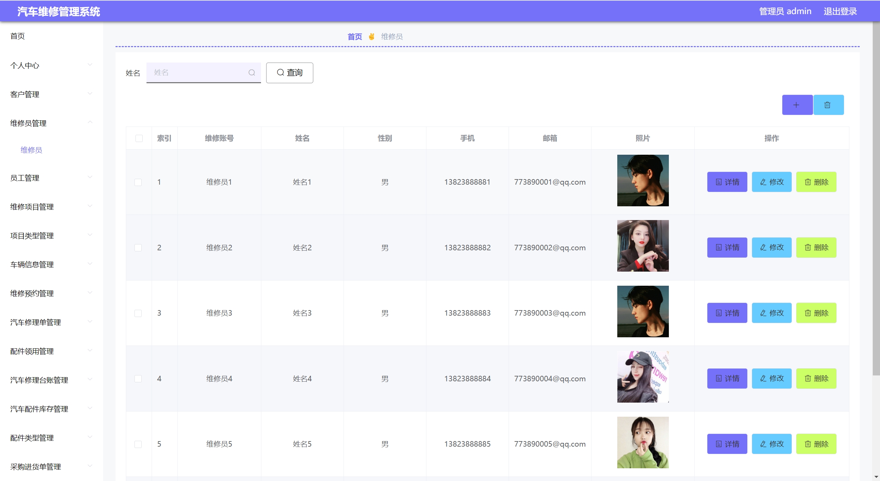Click the trash icon for batch delete
Image resolution: width=880 pixels, height=481 pixels.
point(828,105)
